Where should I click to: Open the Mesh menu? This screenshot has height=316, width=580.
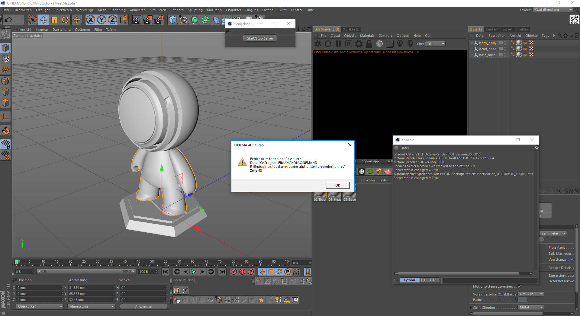102,10
